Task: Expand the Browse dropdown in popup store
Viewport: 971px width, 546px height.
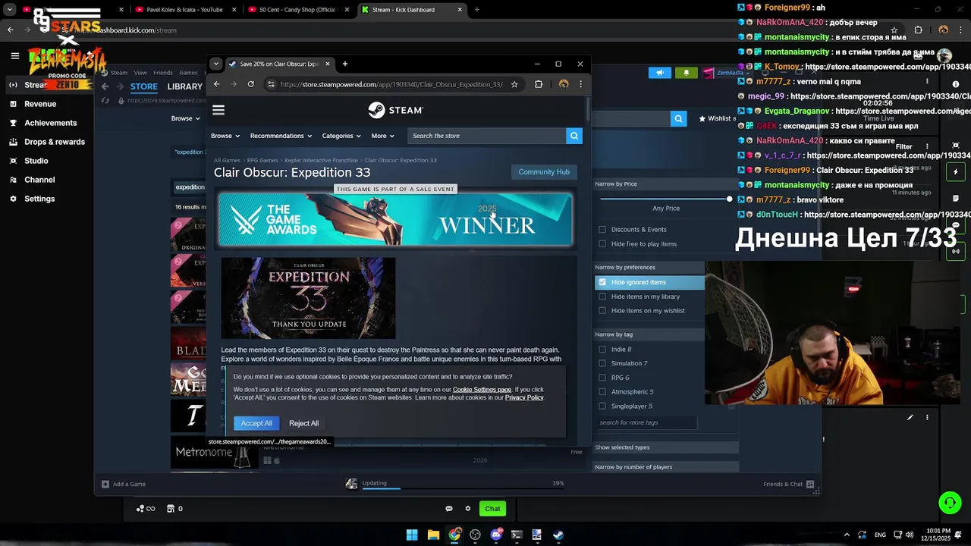Action: (x=225, y=136)
